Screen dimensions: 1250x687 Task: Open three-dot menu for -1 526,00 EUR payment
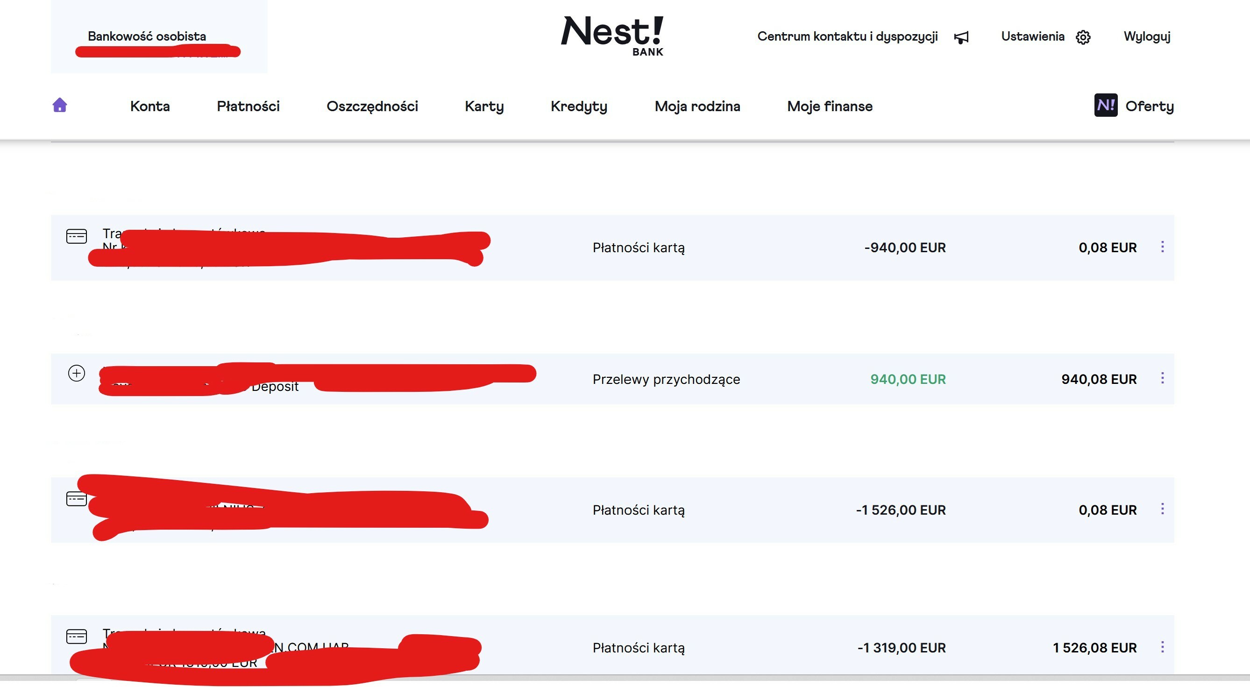pos(1162,509)
